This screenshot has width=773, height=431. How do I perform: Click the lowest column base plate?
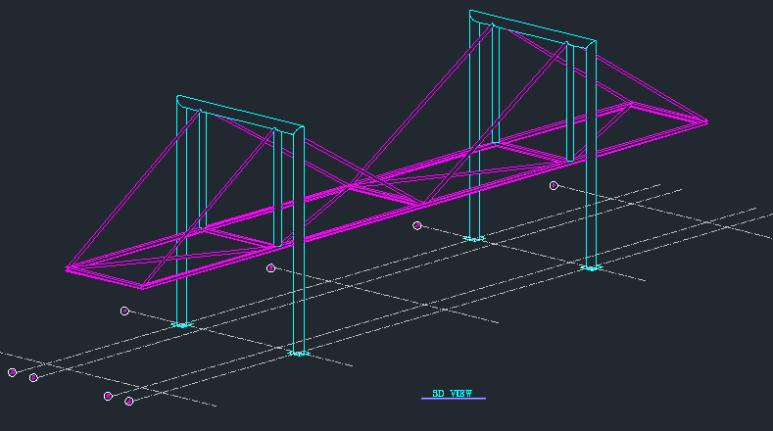click(x=300, y=353)
